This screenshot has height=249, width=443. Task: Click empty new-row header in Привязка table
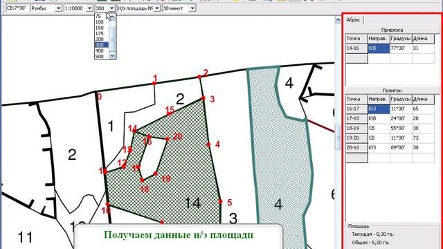click(x=357, y=58)
